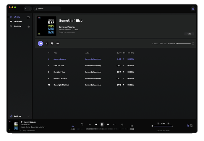Click the replay/rewind icon in player bar
The width and height of the screenshot is (204, 141).
click(82, 124)
